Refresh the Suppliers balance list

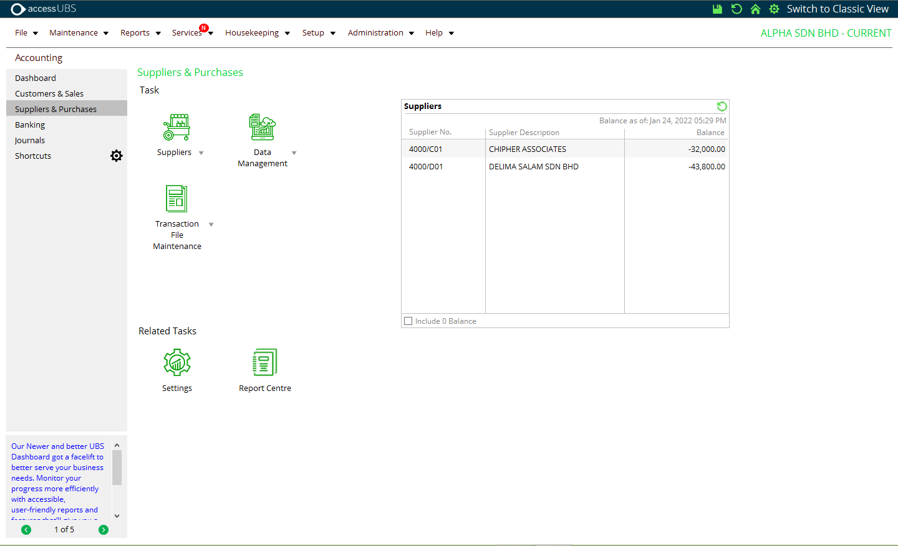[722, 106]
